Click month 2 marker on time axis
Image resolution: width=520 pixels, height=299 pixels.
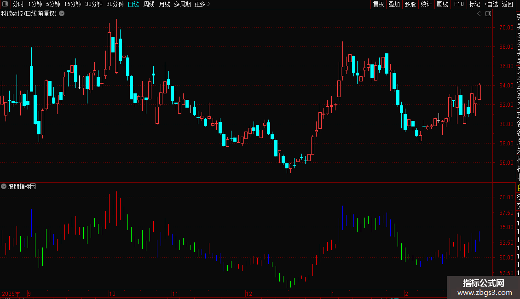(x=406, y=293)
